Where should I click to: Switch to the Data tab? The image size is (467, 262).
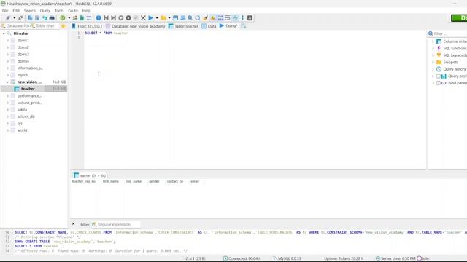(209, 26)
